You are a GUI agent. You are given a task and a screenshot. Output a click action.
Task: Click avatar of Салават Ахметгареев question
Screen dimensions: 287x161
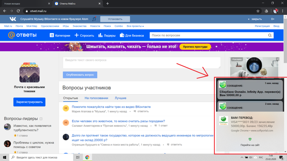point(66,122)
